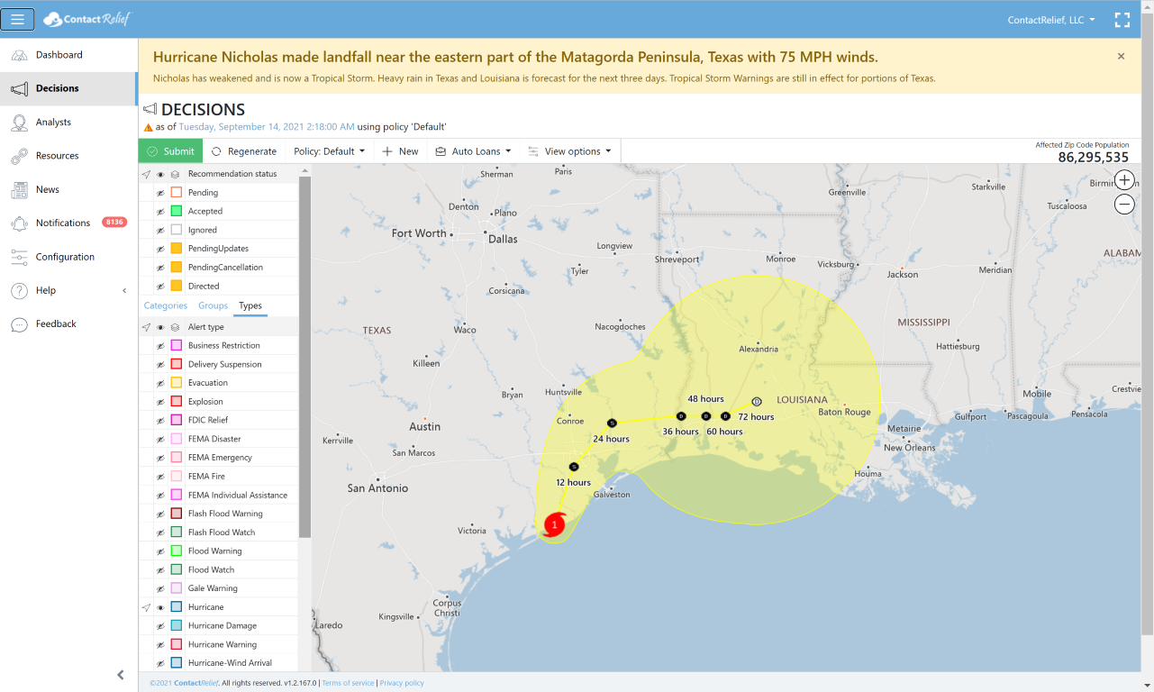The image size is (1154, 692).
Task: Open the Privacy policy link
Action: [x=402, y=683]
